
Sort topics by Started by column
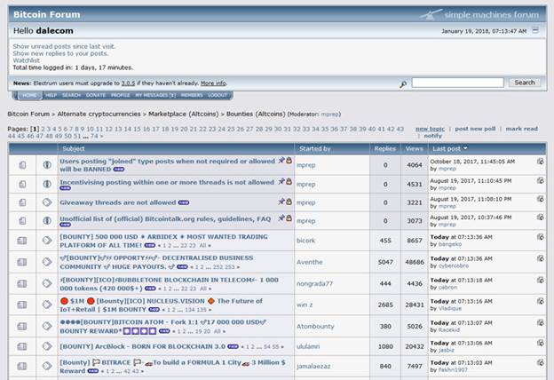tap(315, 149)
